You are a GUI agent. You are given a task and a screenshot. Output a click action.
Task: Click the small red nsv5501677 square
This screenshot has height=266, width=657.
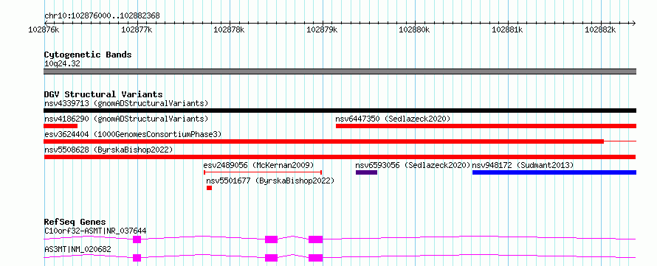(x=209, y=188)
